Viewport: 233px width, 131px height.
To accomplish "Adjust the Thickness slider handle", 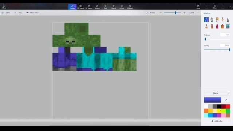I will [205, 39].
